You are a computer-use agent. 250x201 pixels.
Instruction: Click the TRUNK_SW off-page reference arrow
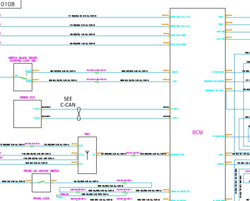pos(58,196)
